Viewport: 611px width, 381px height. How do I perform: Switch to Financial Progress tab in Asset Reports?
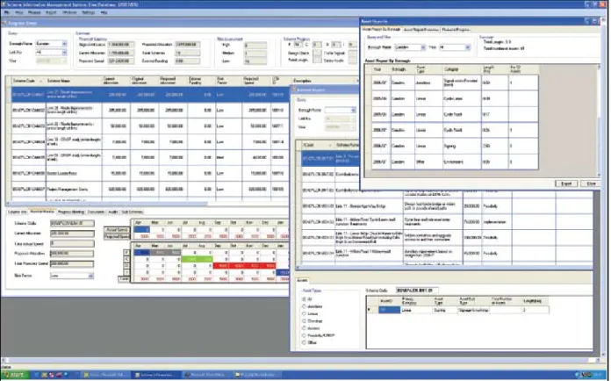coord(456,30)
